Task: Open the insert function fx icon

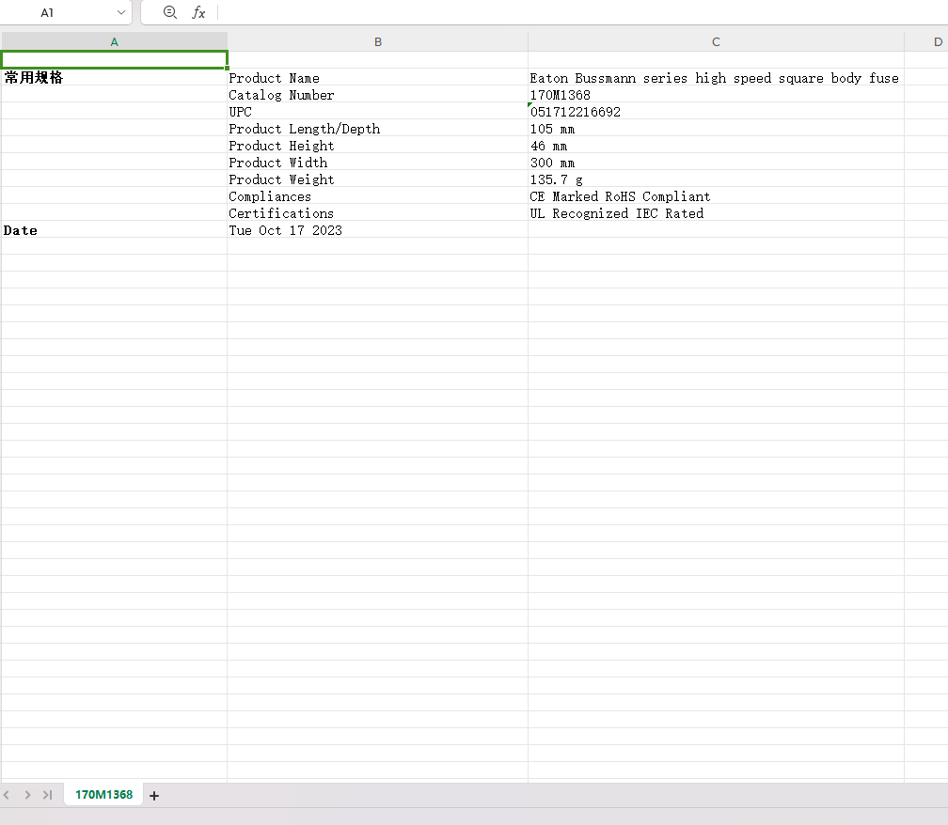Action: click(198, 12)
